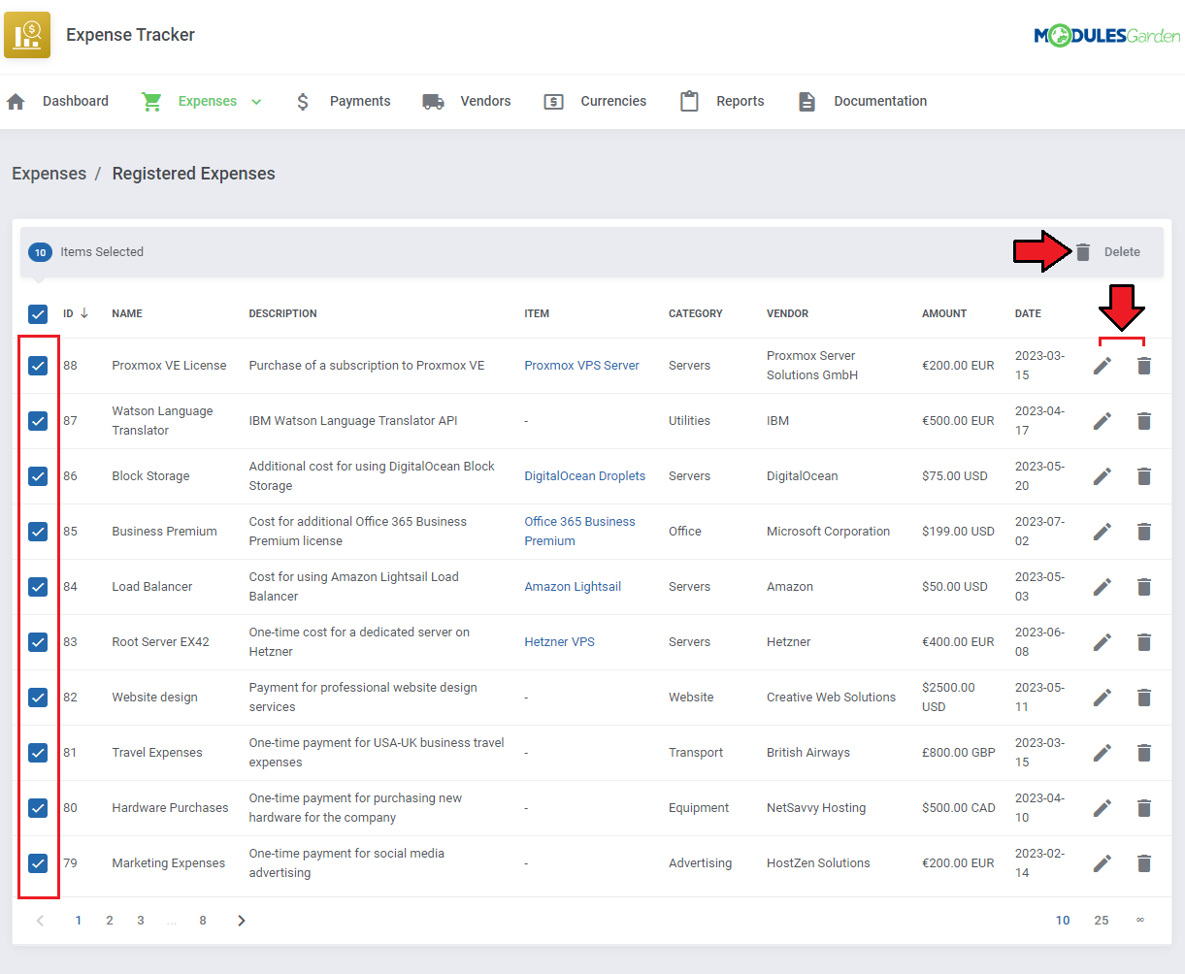1185x974 pixels.
Task: Sort by the AMOUNT column header
Action: click(944, 313)
